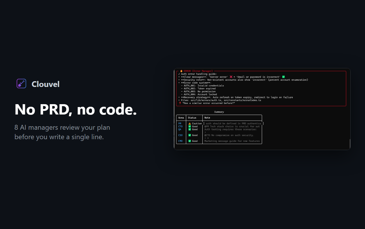Click the green check in CTO row
The height and width of the screenshot is (229, 365).
point(190,127)
